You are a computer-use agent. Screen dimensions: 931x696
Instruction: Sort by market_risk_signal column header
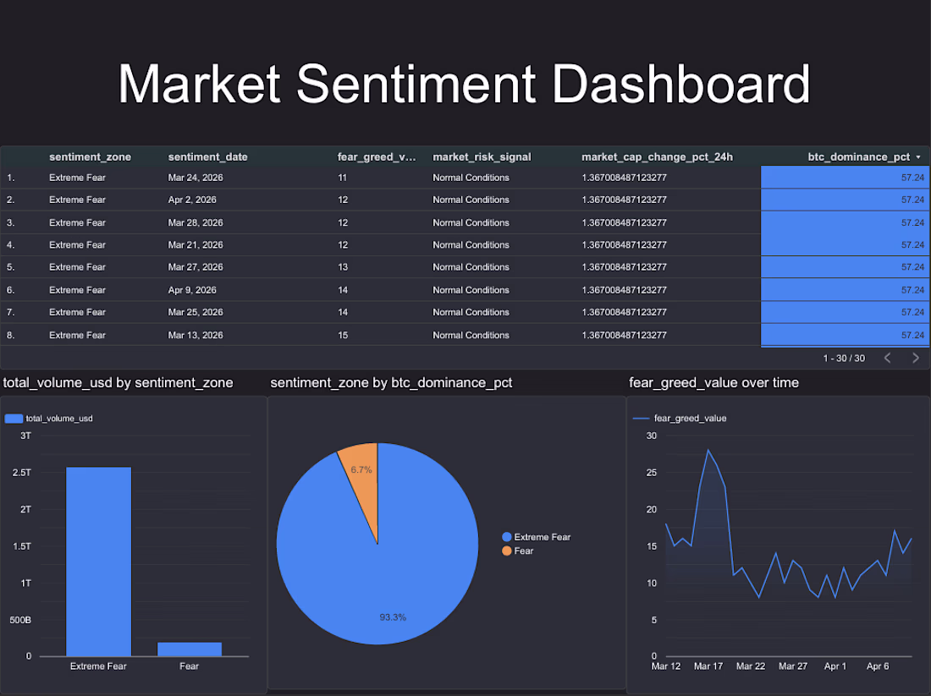(482, 156)
